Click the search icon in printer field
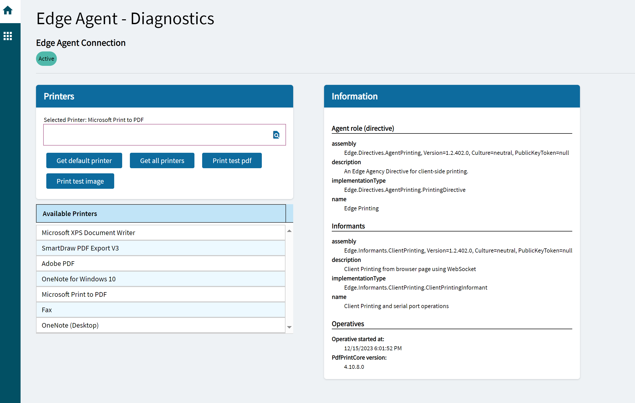 [276, 135]
